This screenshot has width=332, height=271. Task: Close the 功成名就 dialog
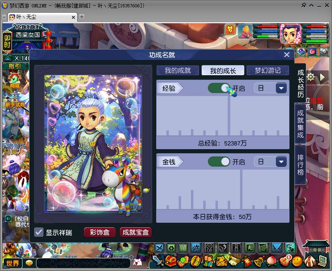point(287,55)
